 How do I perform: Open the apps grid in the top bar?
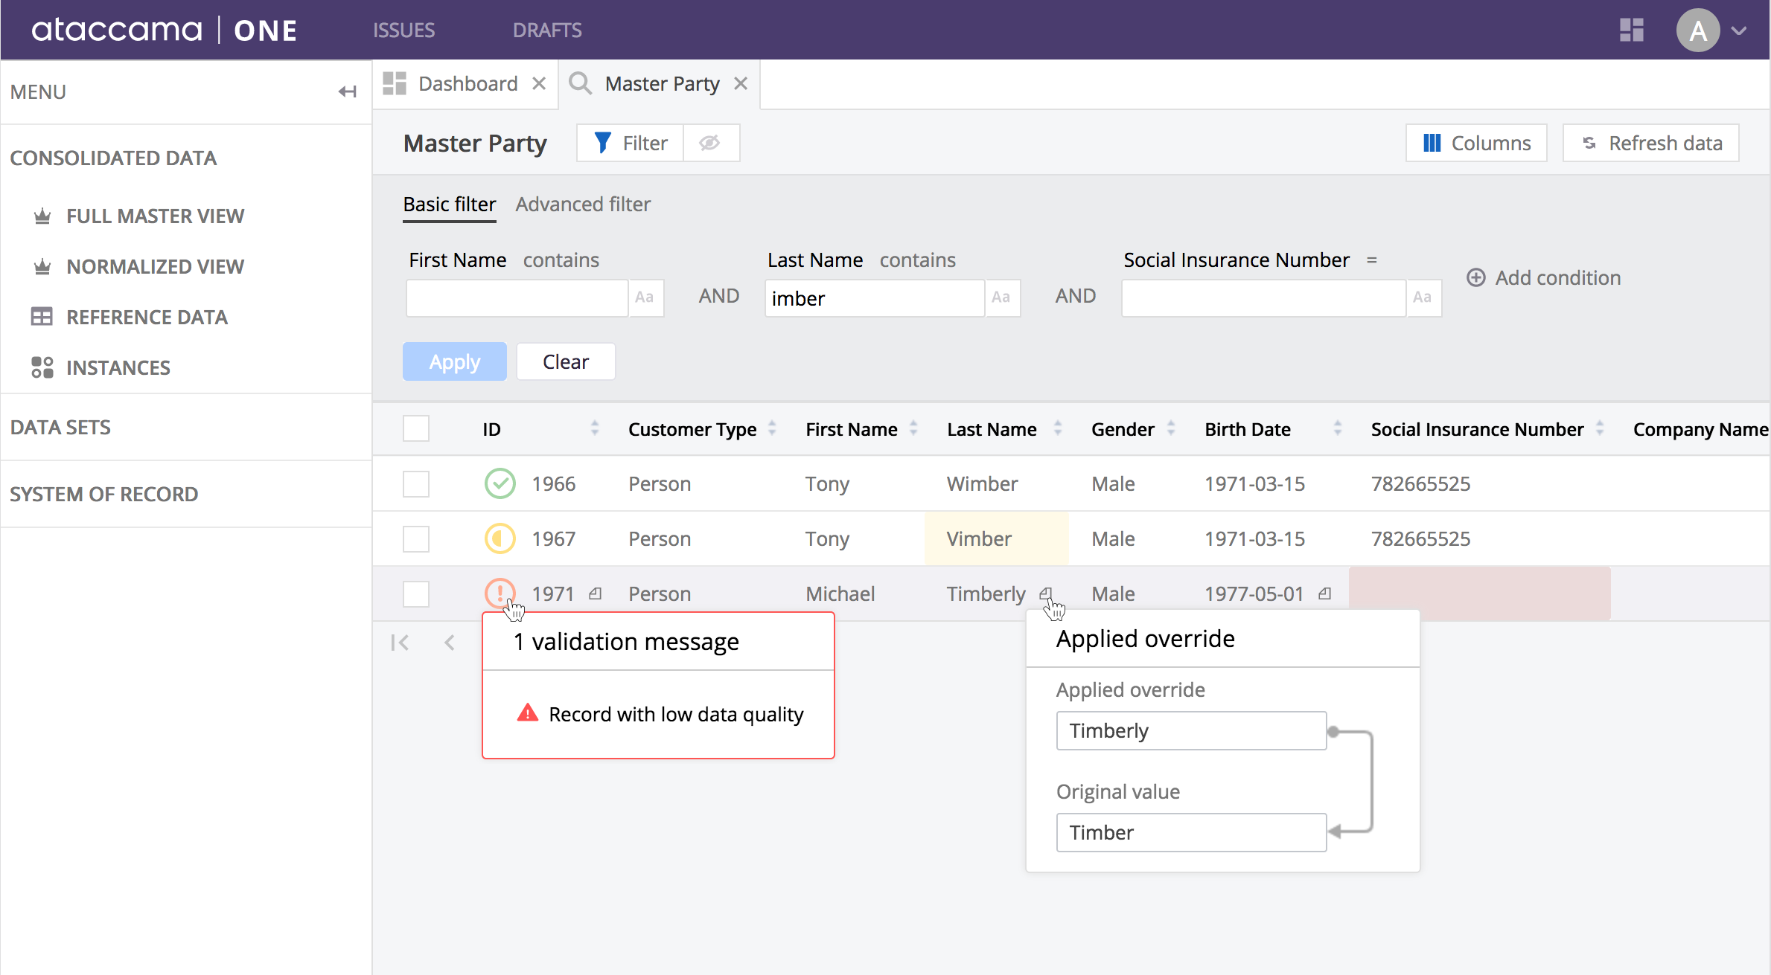tap(1631, 30)
